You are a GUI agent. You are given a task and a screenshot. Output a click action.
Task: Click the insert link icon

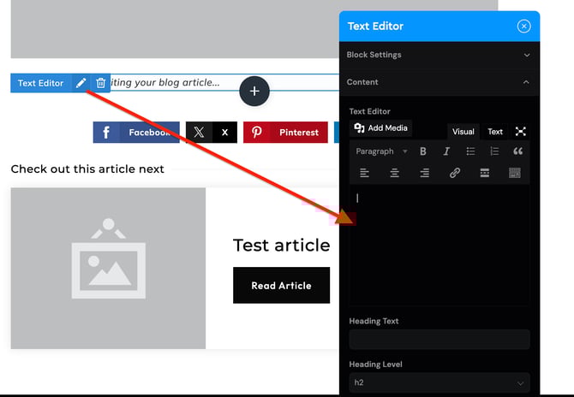[455, 173]
